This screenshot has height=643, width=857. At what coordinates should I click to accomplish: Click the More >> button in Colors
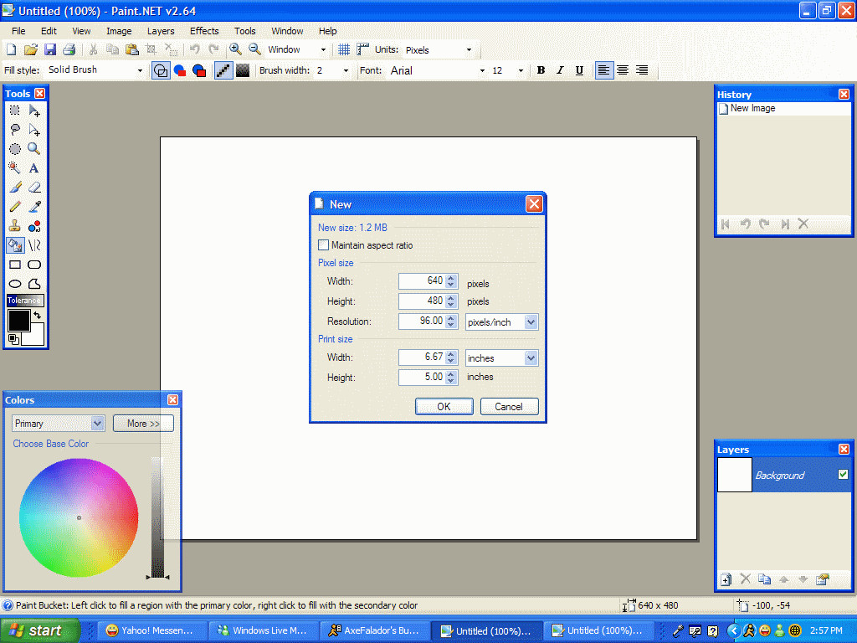[143, 424]
